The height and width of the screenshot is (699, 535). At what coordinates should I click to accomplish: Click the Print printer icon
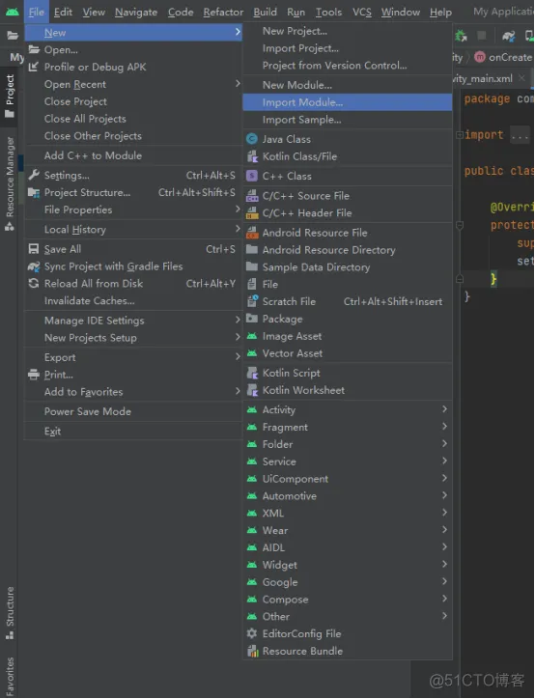pyautogui.click(x=34, y=375)
